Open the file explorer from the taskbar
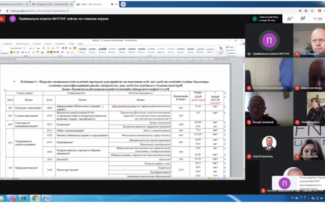325x203 pixels. pos(2,198)
